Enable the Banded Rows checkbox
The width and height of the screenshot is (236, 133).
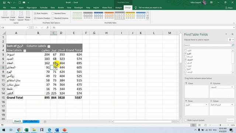(x=53, y=13)
